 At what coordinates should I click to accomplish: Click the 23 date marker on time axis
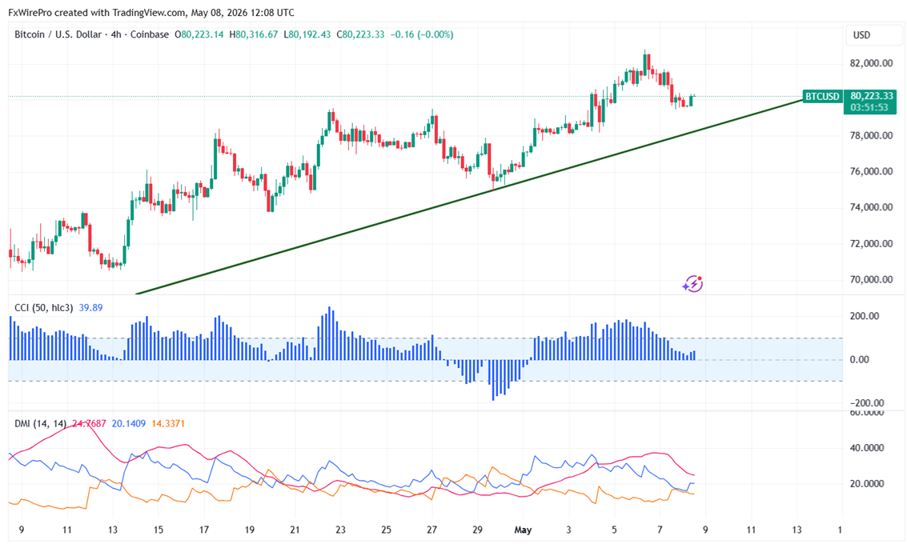coord(341,530)
